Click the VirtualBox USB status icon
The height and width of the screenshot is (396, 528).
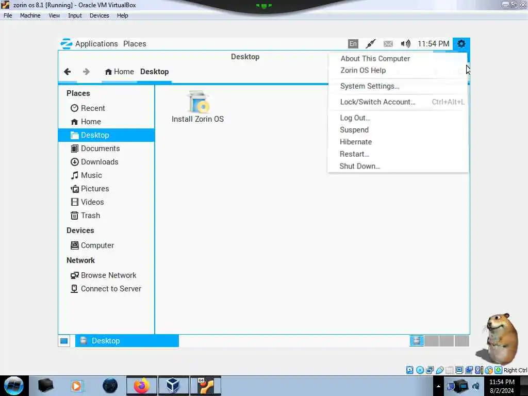pyautogui.click(x=440, y=370)
